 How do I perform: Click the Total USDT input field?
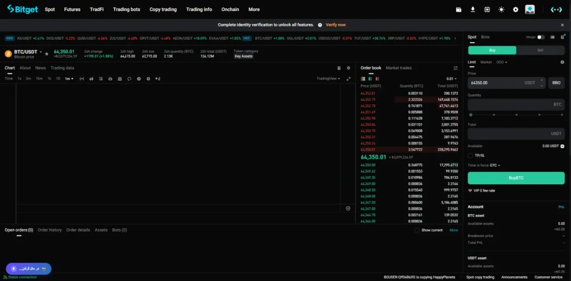point(516,134)
